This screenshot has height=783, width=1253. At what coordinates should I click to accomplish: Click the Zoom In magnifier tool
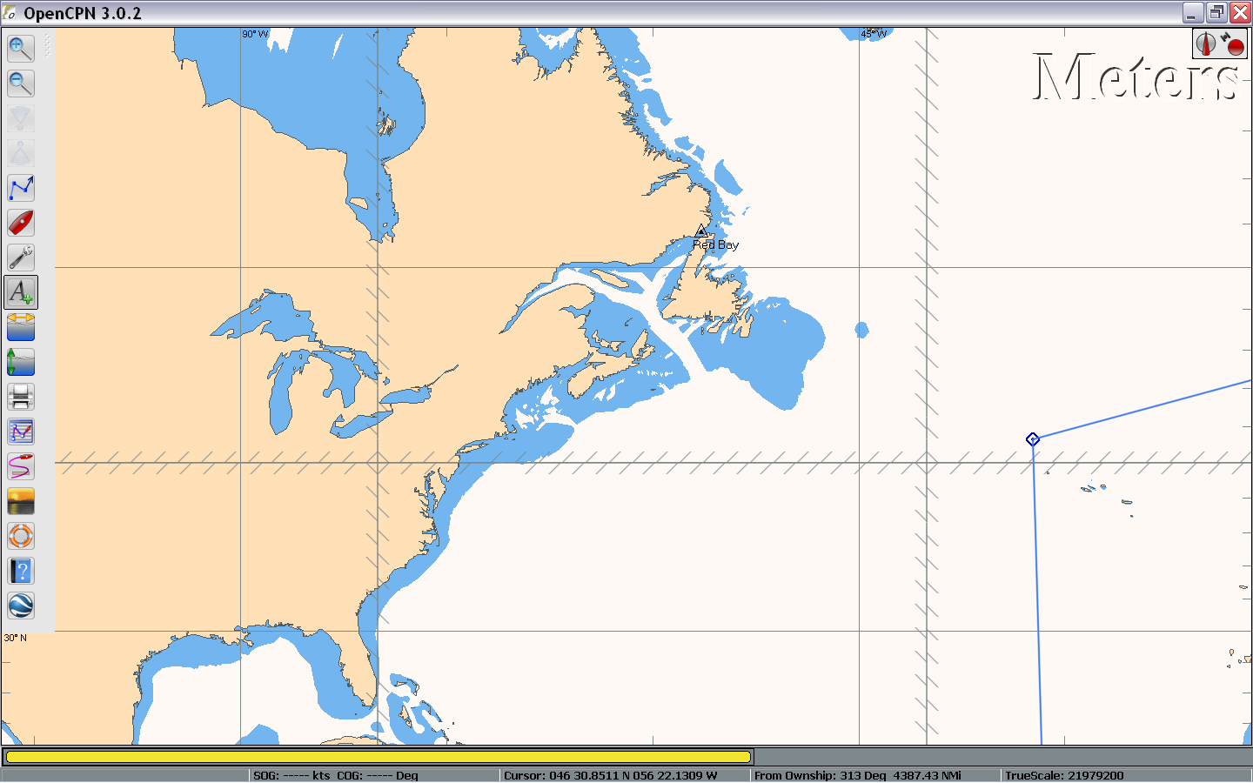click(21, 49)
